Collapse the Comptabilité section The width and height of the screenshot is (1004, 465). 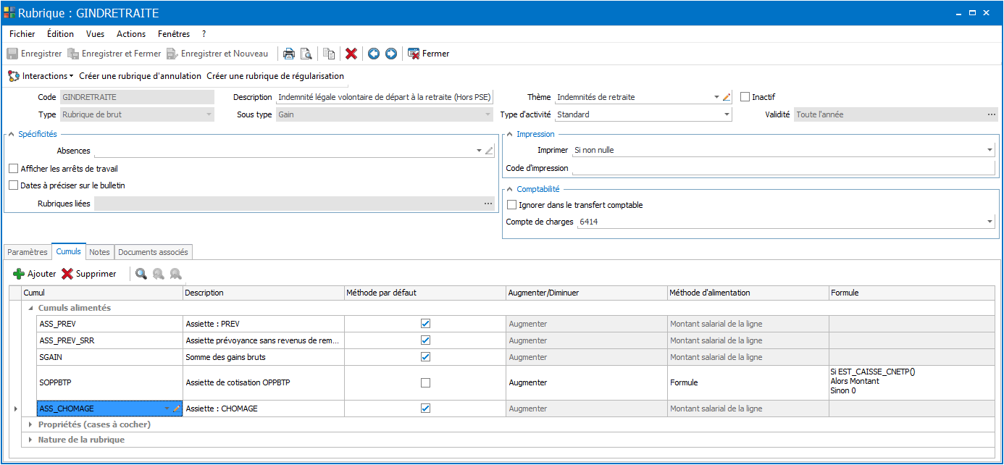[x=509, y=189]
